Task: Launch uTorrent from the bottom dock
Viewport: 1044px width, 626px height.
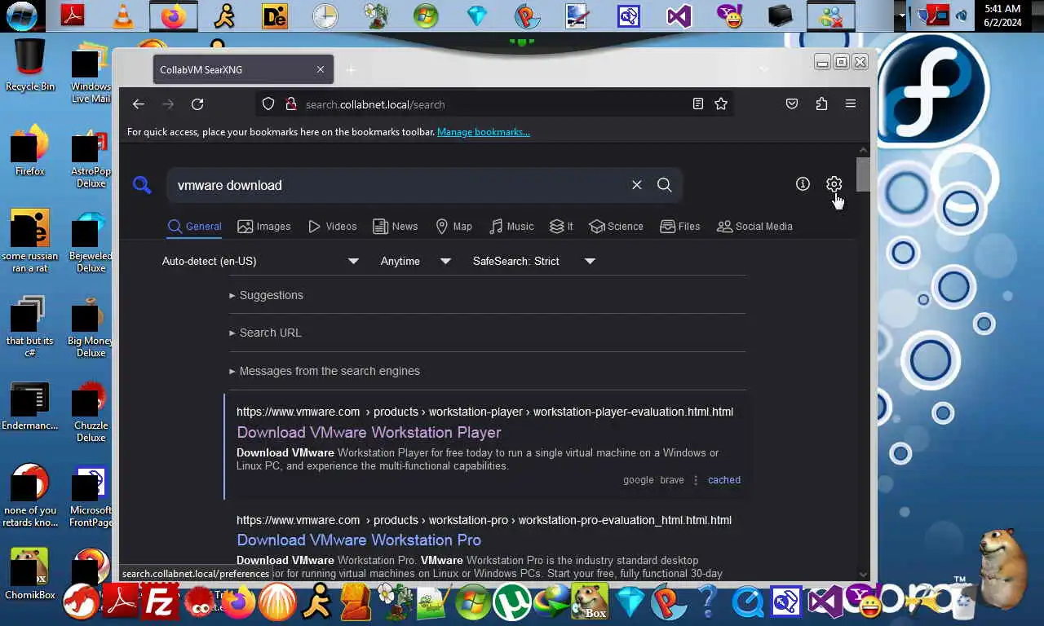Action: tap(511, 602)
